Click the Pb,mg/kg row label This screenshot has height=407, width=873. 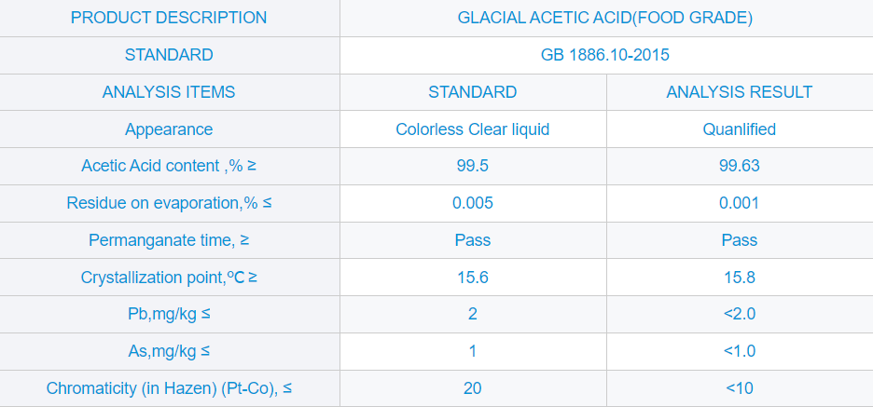[x=169, y=314]
